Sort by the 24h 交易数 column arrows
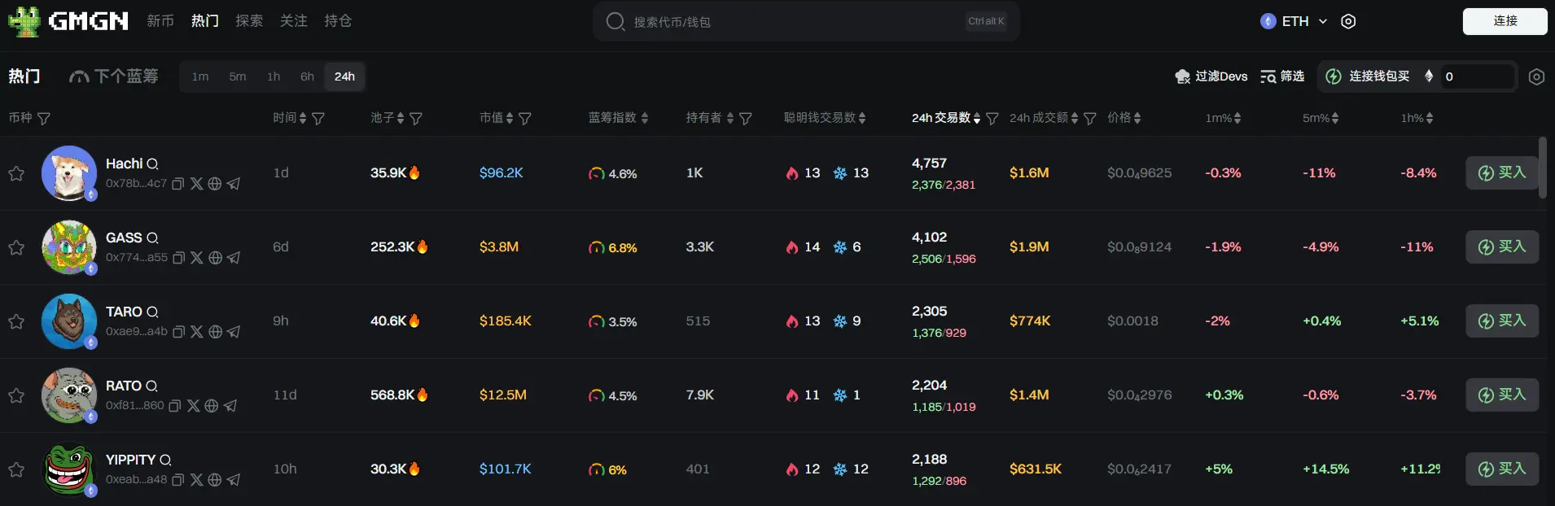1555x506 pixels. (977, 119)
